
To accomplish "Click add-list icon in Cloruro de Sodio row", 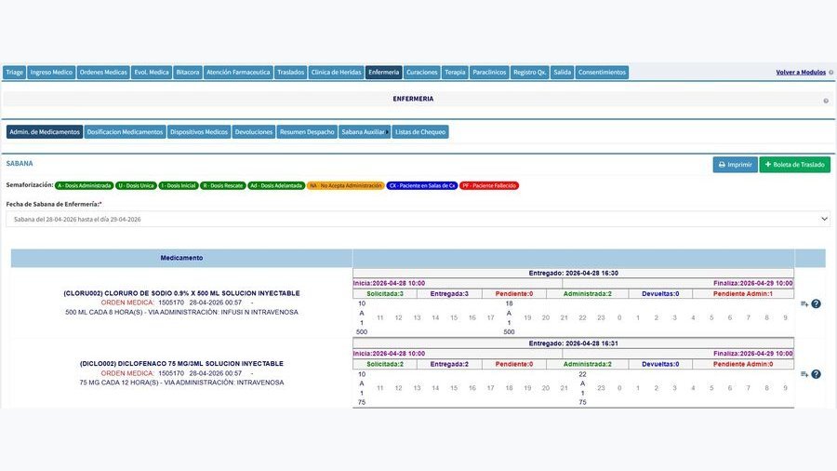I will pos(804,303).
